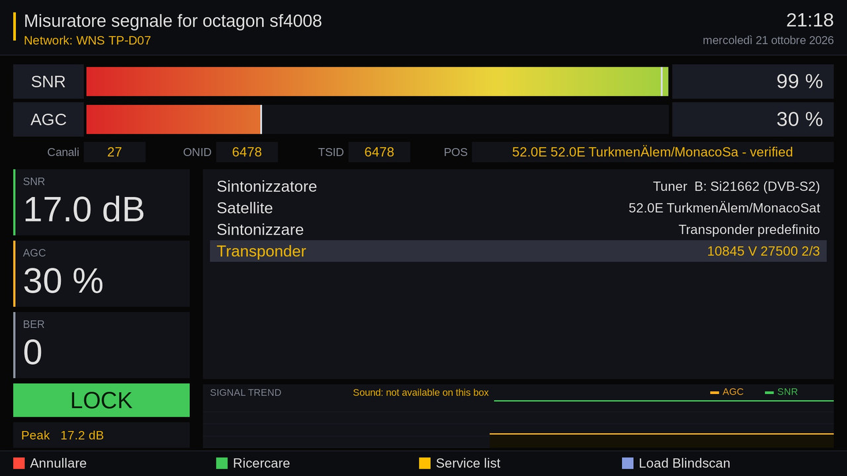Click the red Annullare key icon
Screen dimensions: 847x476
[x=19, y=463]
